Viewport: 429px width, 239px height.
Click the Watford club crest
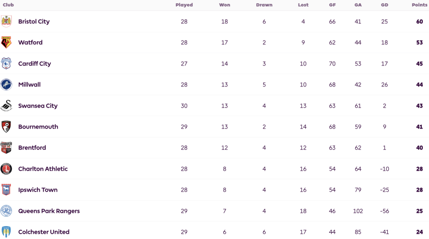tap(6, 42)
